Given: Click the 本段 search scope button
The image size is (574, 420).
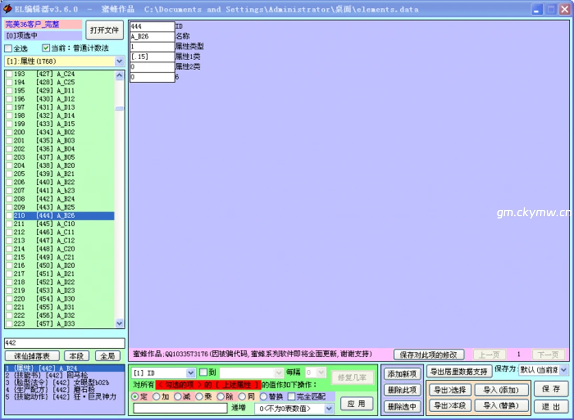Looking at the screenshot, I should pyautogui.click(x=77, y=356).
